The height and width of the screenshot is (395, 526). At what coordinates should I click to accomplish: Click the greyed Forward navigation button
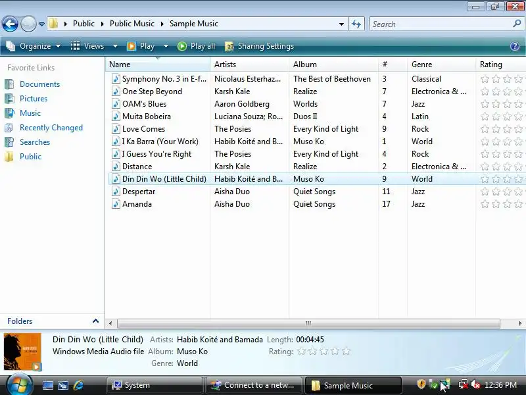coord(28,24)
